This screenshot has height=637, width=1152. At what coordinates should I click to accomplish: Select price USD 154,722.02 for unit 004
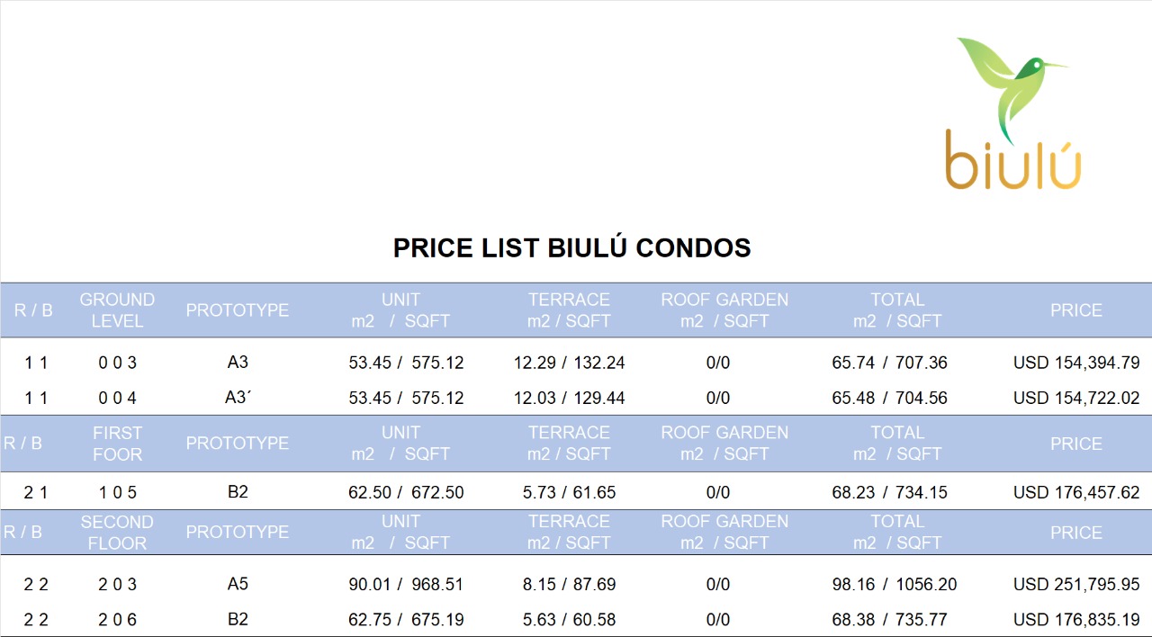coord(1076,398)
